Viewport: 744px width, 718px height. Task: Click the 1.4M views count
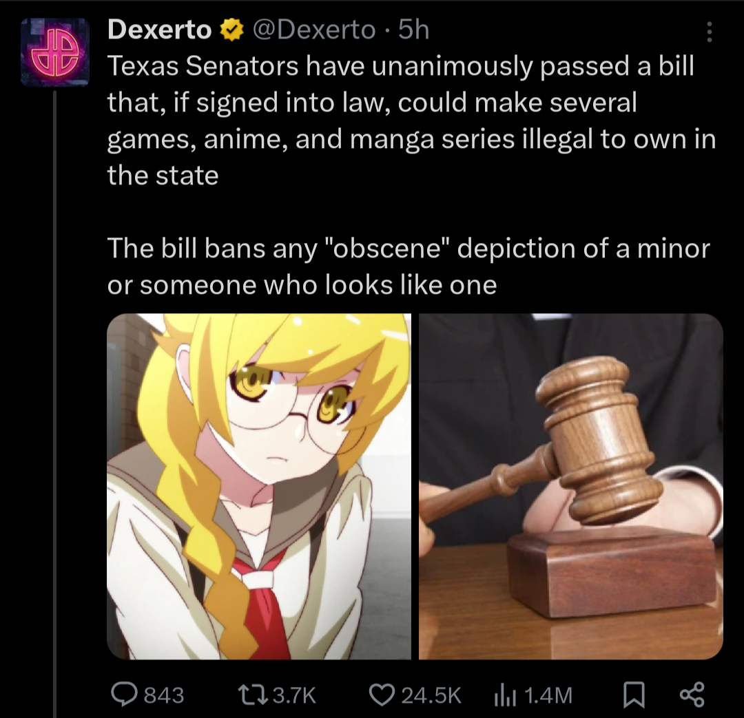[548, 696]
